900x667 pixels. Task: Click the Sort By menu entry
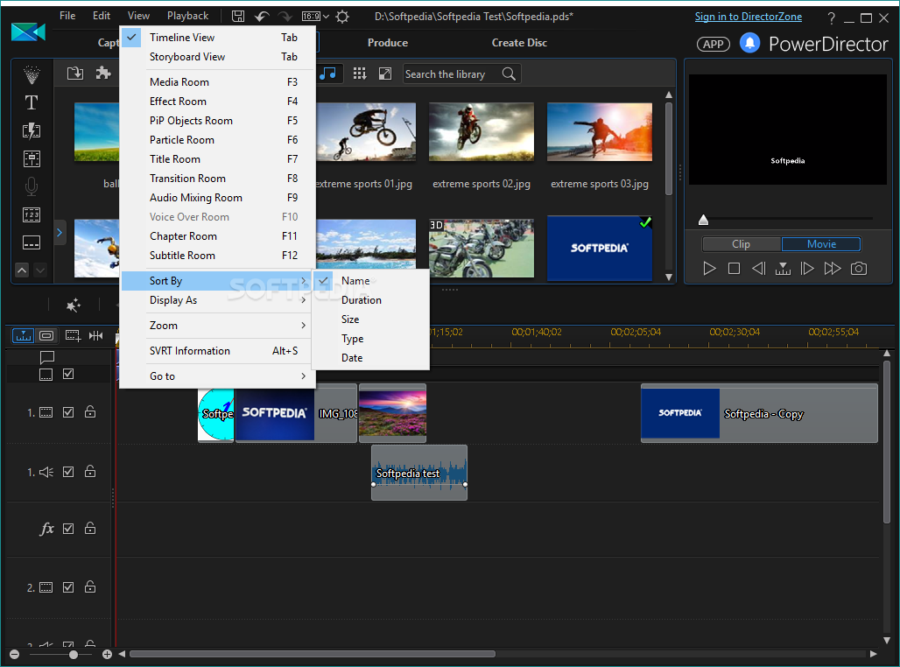pyautogui.click(x=217, y=281)
